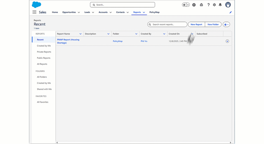Image resolution: width=264 pixels, height=144 pixels.
Task: Expand the Accounts tab chevron
Action: pos(111,12)
